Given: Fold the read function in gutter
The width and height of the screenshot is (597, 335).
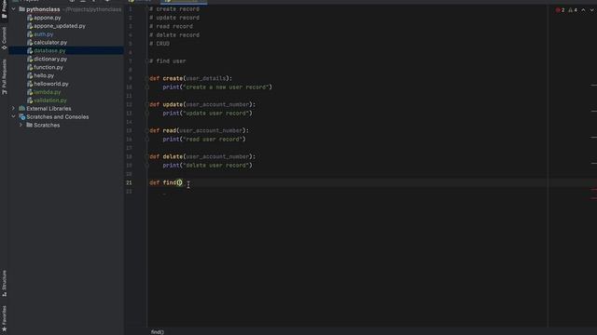Looking at the screenshot, I should coord(147,130).
